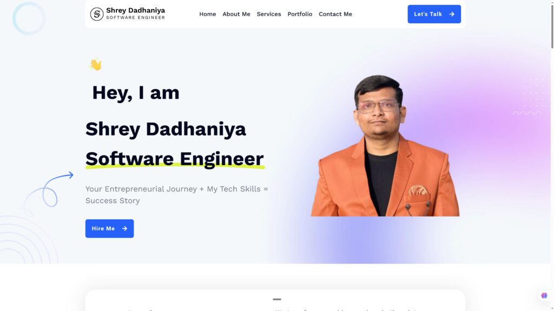Click the portrait photo in orange blazer
The height and width of the screenshot is (311, 554).
point(385,145)
